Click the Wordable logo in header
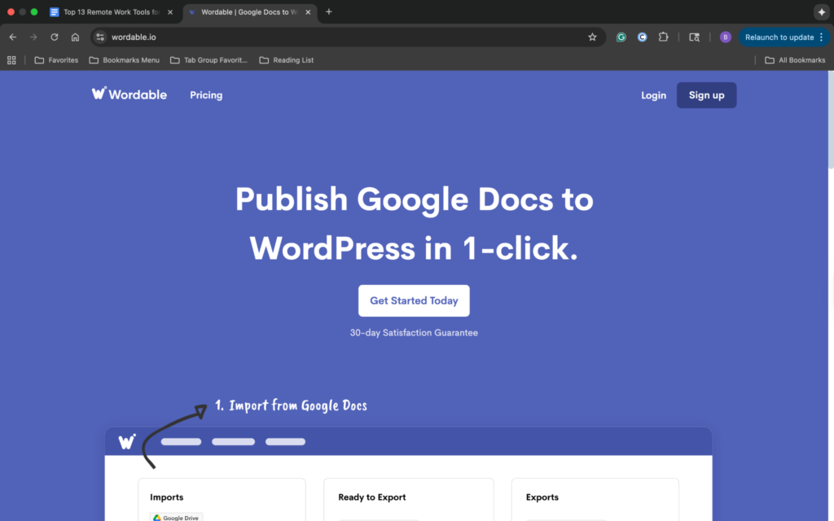The width and height of the screenshot is (834, 521). tap(129, 94)
